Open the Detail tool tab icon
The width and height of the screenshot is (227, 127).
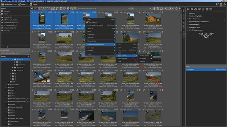click(192, 9)
